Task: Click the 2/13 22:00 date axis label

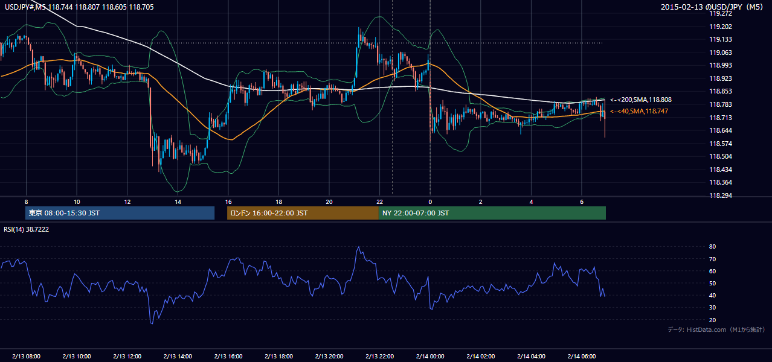Action: pyautogui.click(x=379, y=356)
